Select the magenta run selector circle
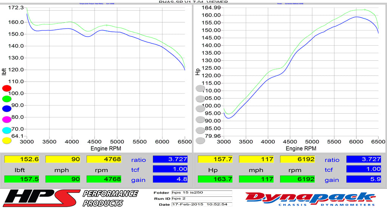Image resolution: width=387 pixels, height=208 pixels. click(7, 120)
